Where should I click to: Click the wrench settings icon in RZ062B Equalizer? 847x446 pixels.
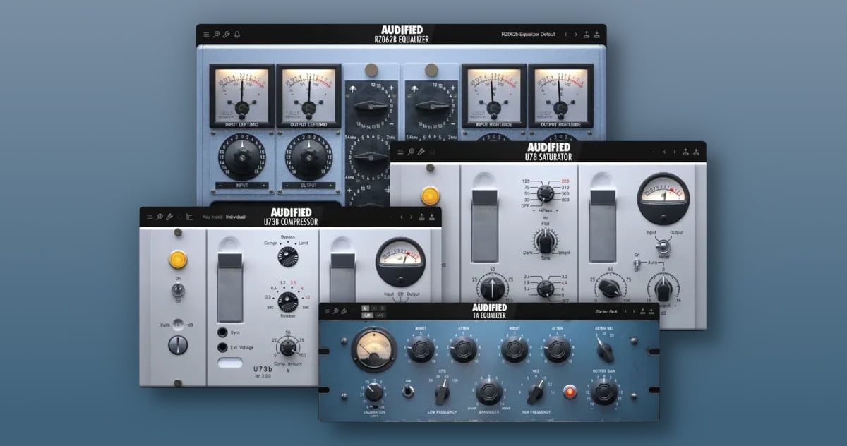(227, 34)
